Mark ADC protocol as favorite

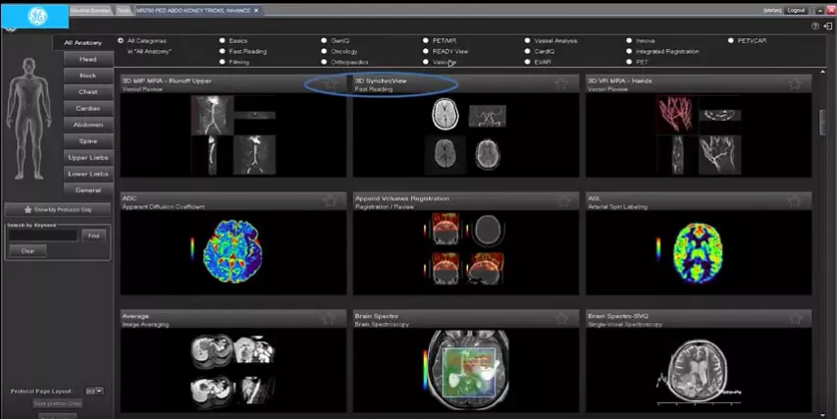coord(329,201)
